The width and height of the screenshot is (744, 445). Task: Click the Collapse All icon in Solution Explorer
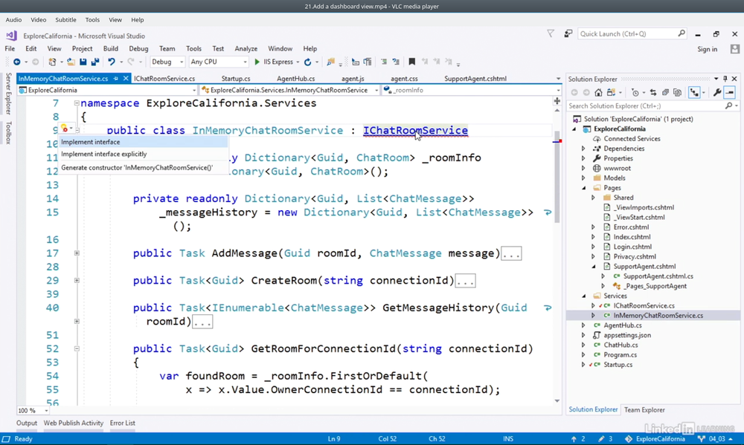[665, 92]
